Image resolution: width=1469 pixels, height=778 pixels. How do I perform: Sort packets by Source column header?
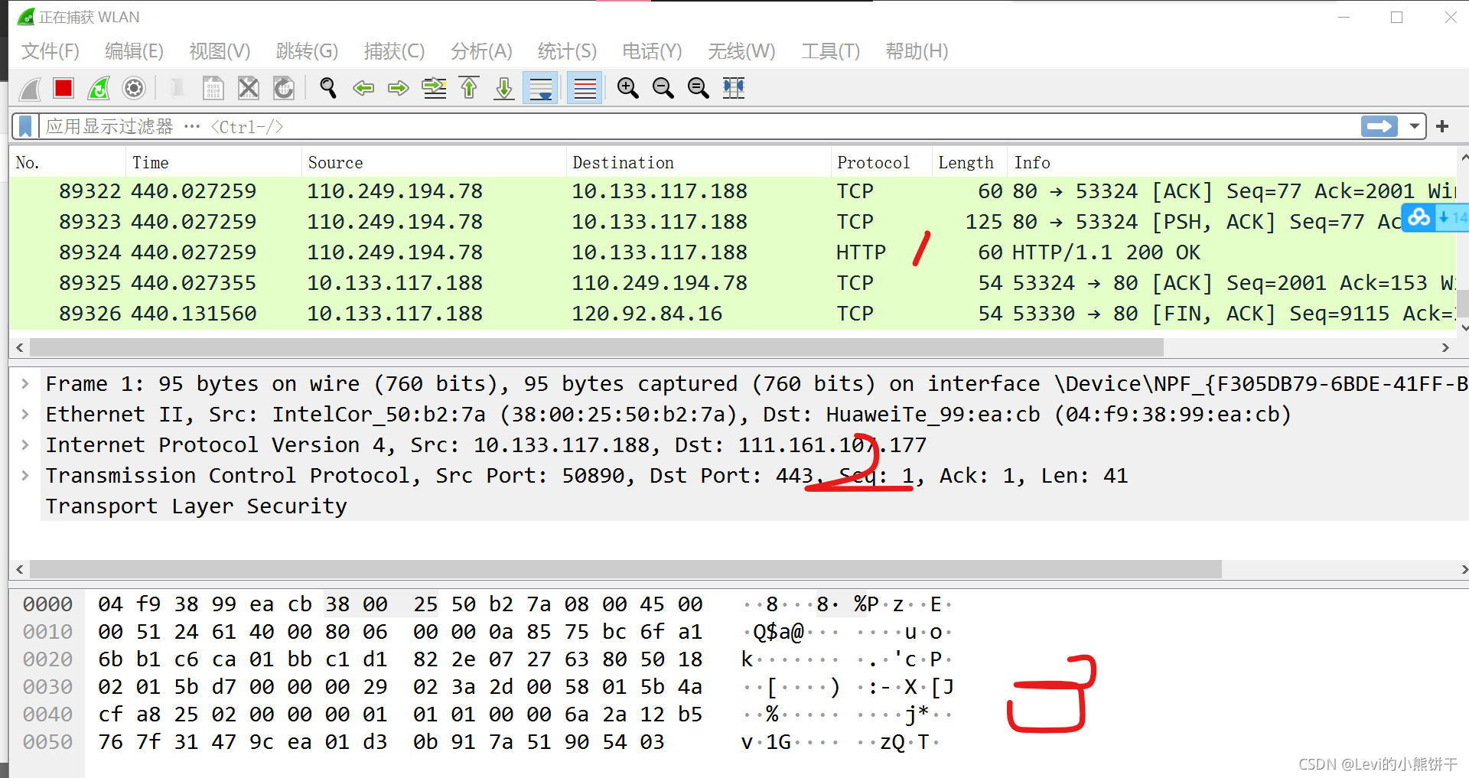[x=434, y=162]
